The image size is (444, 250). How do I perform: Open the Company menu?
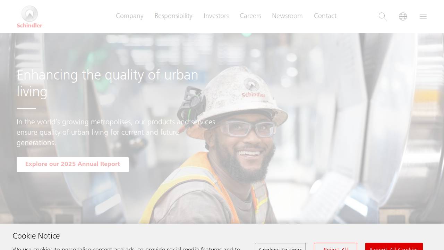(130, 16)
